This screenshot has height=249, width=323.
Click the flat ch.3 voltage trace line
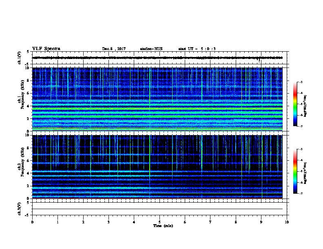[157, 209]
